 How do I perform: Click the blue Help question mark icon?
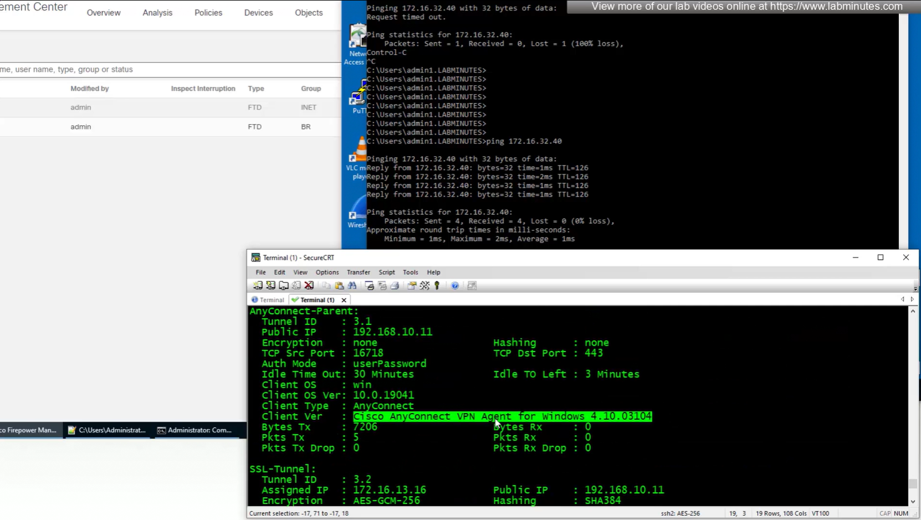pyautogui.click(x=455, y=286)
